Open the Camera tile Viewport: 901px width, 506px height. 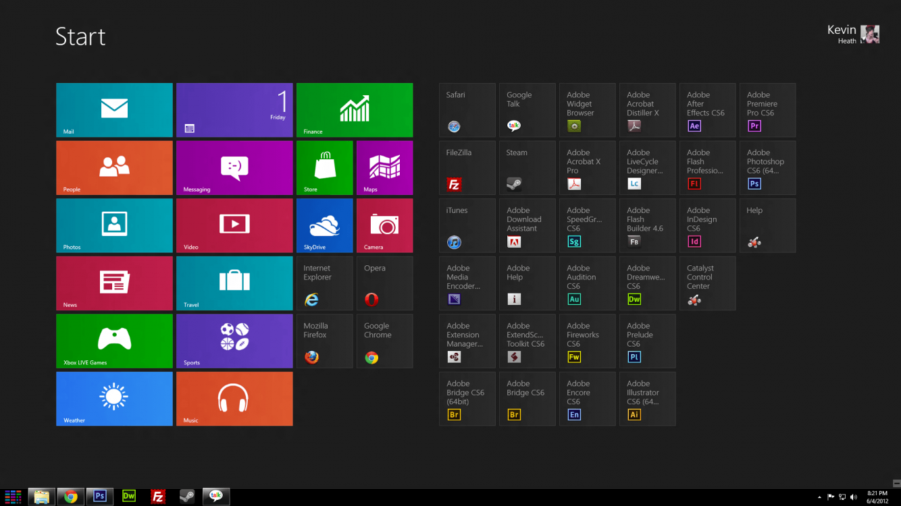tap(385, 225)
